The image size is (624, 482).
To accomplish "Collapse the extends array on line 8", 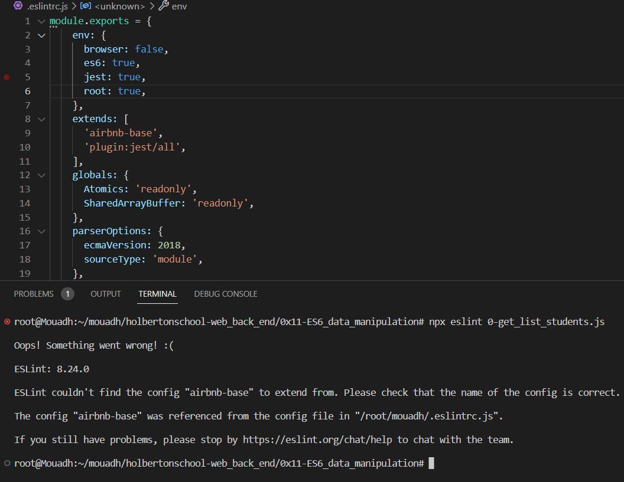I will [40, 119].
